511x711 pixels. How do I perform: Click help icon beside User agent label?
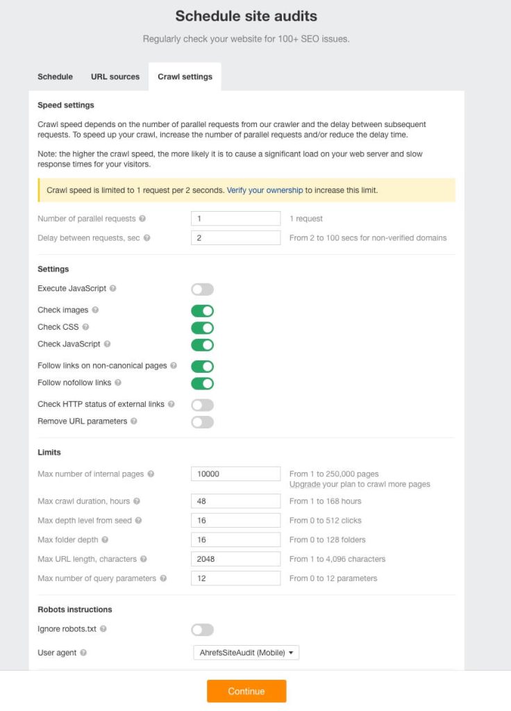click(x=83, y=653)
